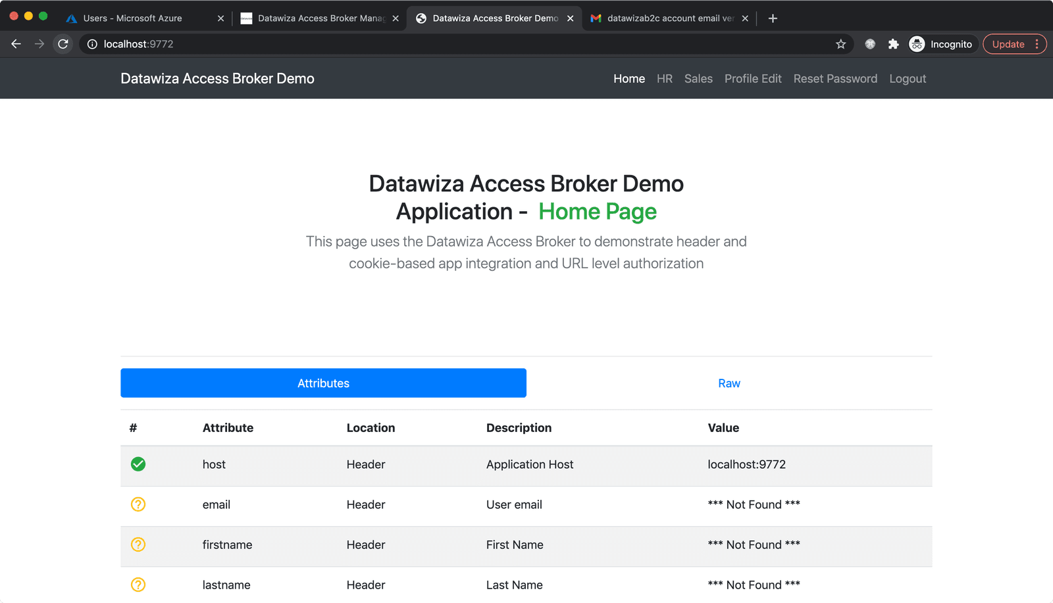This screenshot has height=603, width=1053.
Task: Reload the page with the refresh icon
Action: pos(63,44)
